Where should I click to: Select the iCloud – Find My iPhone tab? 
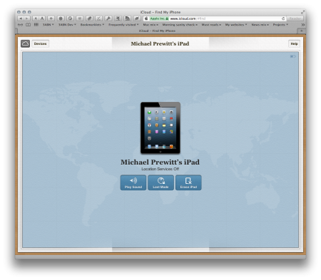pyautogui.click(x=157, y=31)
